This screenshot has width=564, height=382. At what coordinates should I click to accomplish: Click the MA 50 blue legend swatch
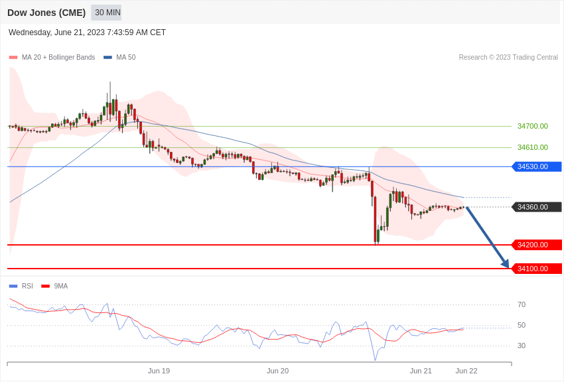coord(108,57)
